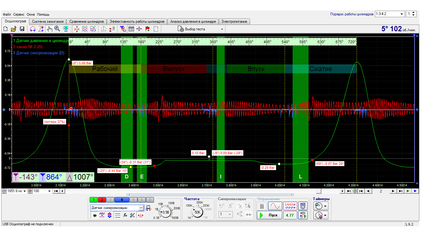Adjust the cylinder number stepper
Viewport: 423px width, 228px height.
coord(414,14)
